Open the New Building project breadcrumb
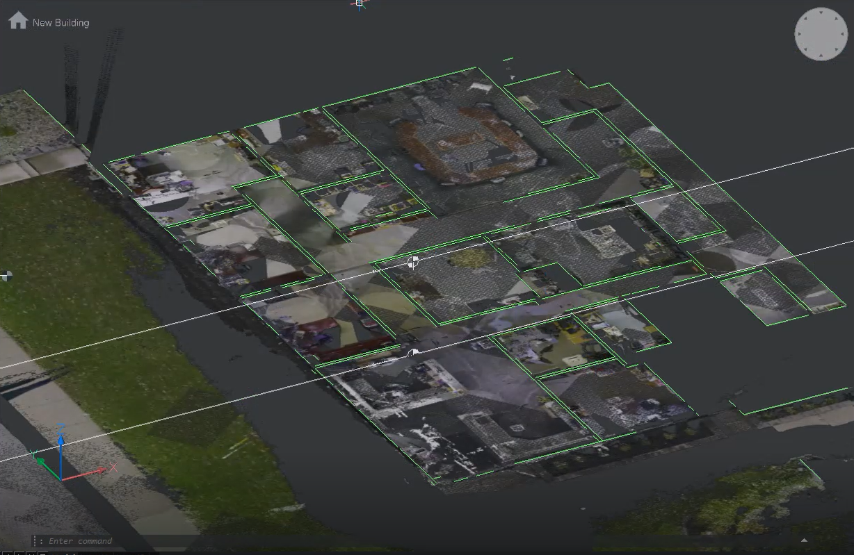The width and height of the screenshot is (854, 555). pos(60,22)
